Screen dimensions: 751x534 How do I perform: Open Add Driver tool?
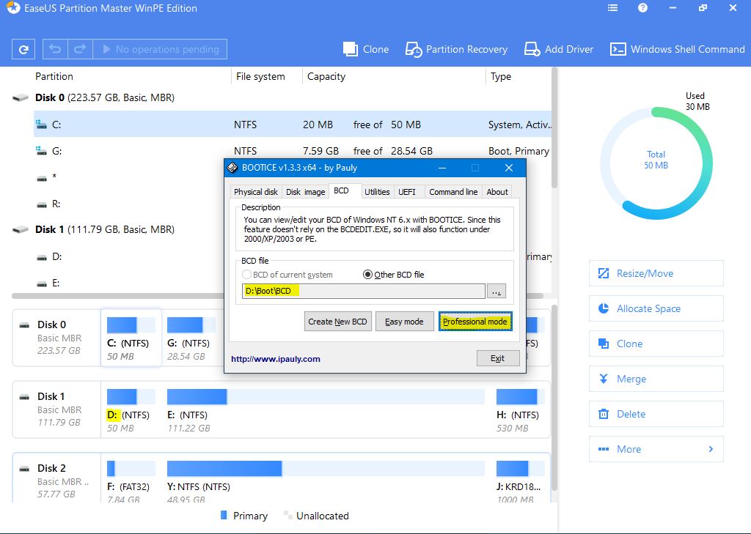[x=559, y=49]
